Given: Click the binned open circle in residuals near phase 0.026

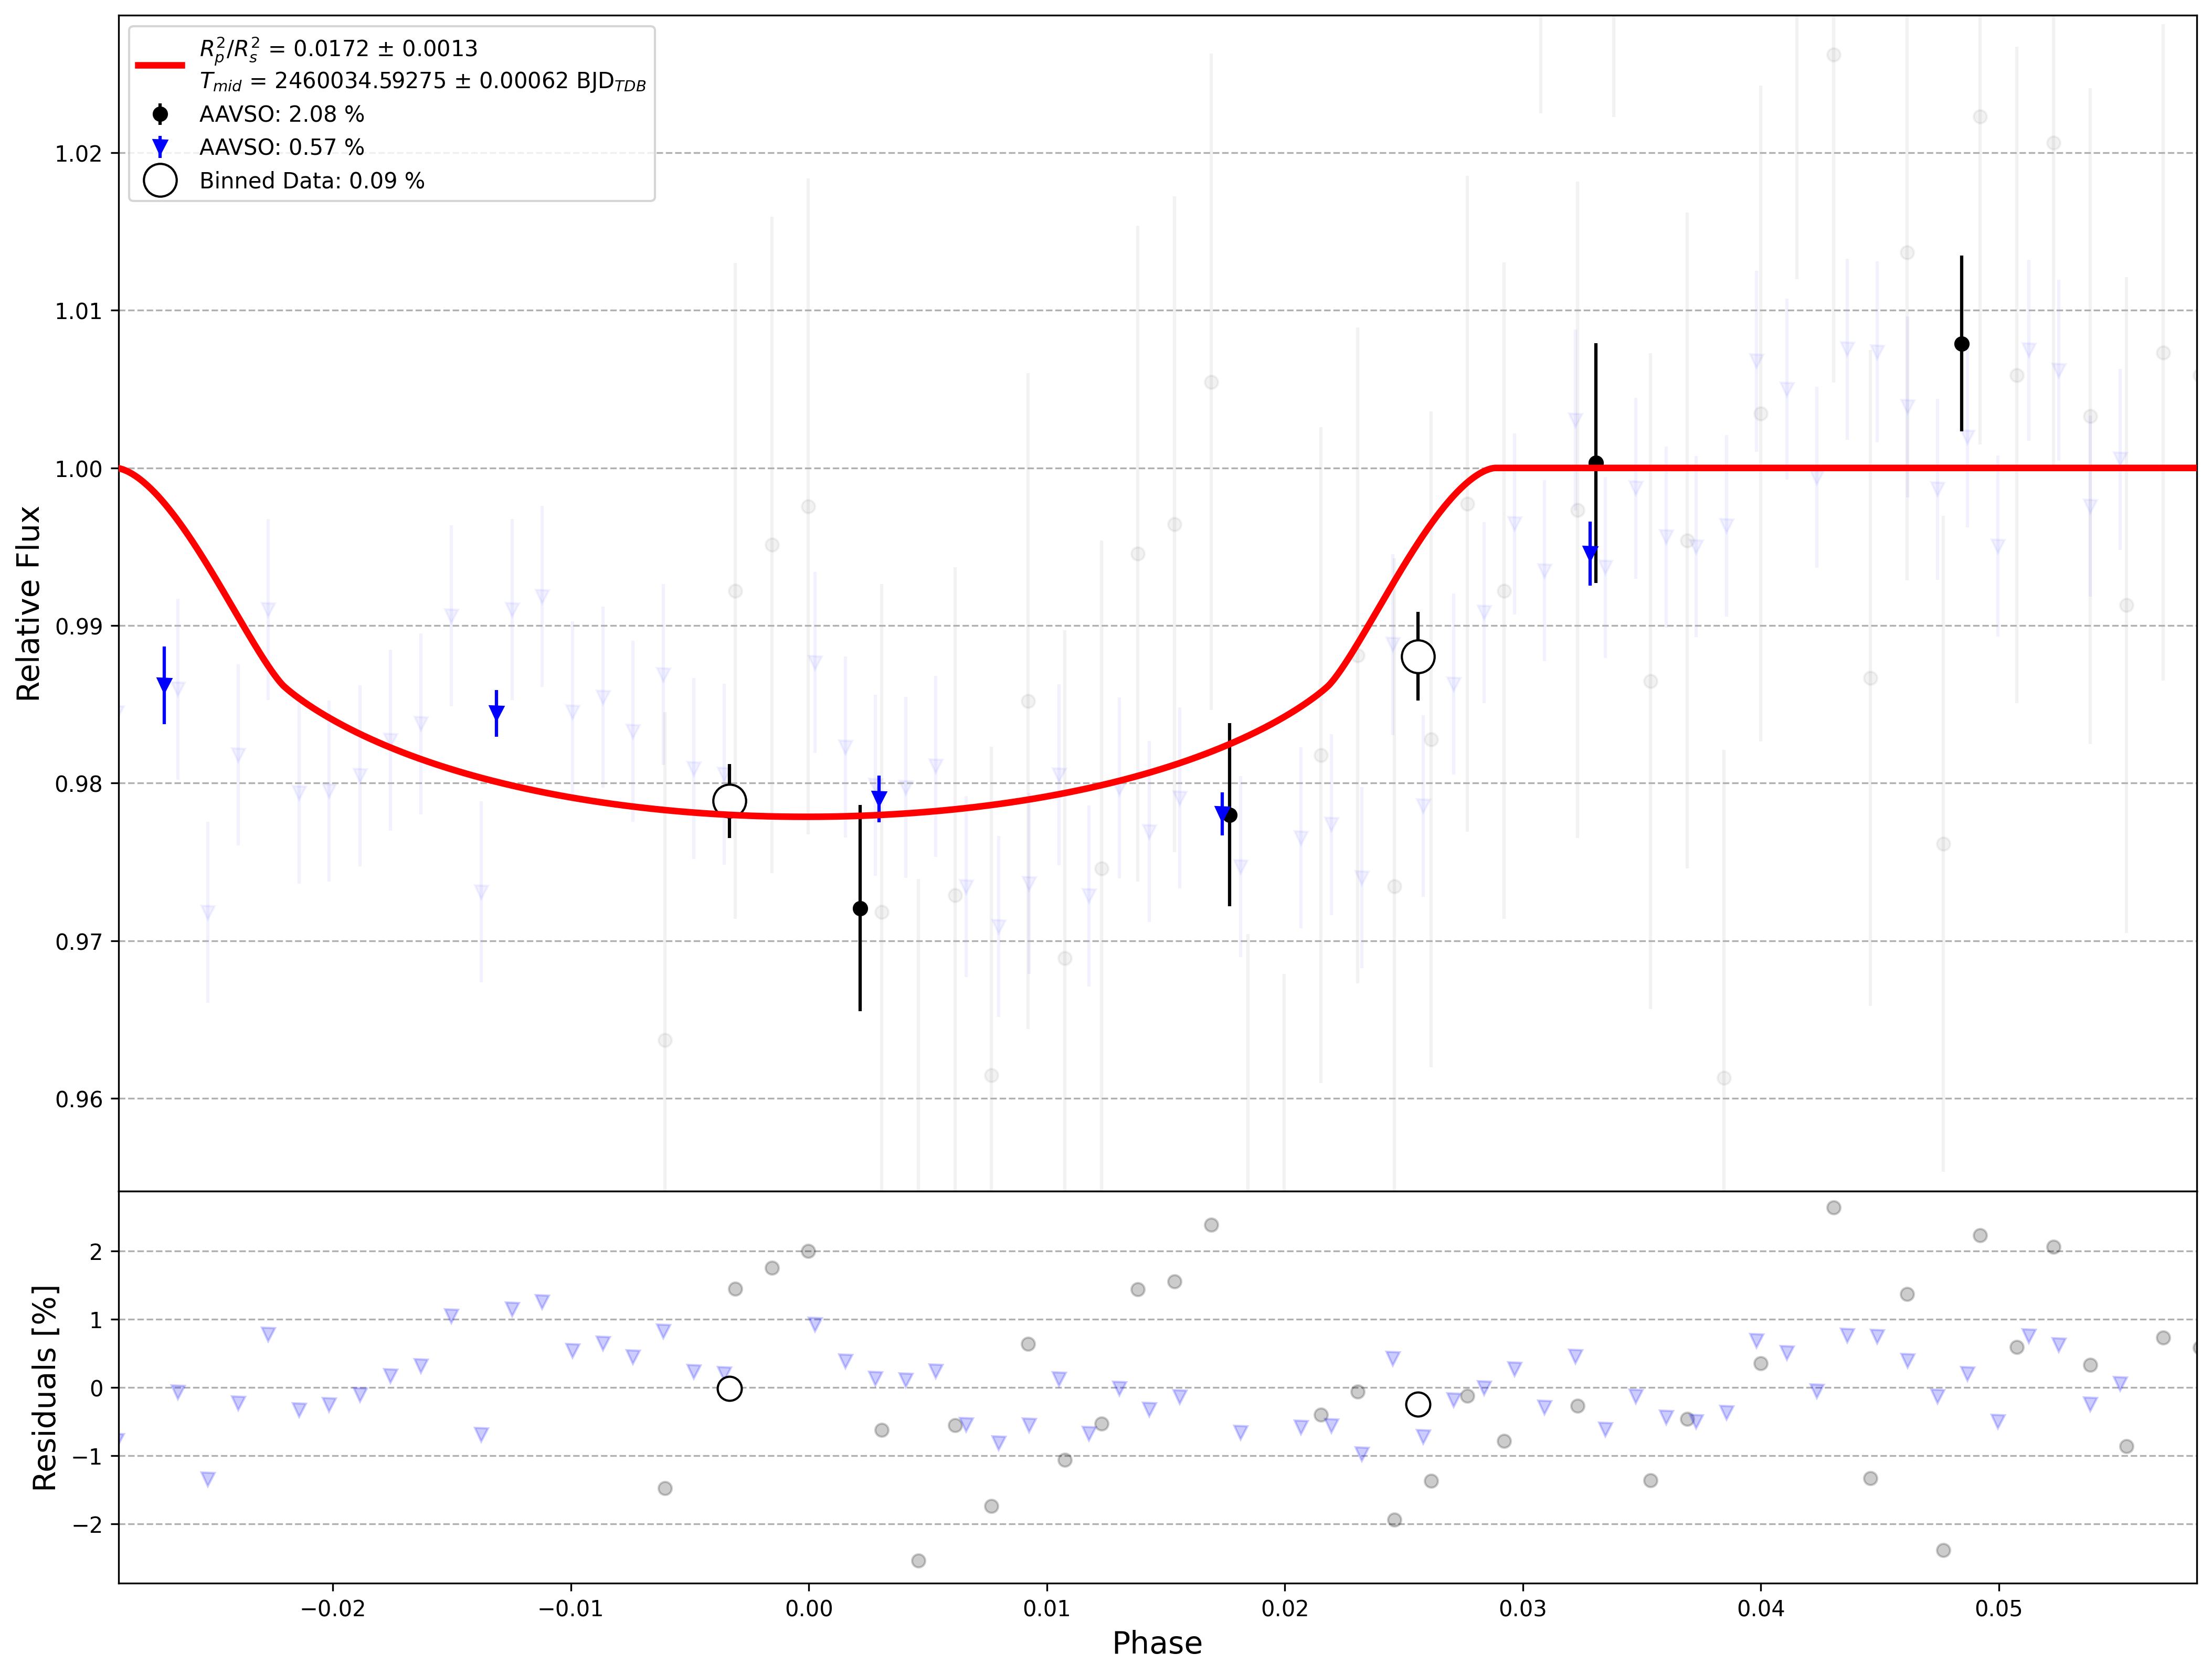Looking at the screenshot, I should coord(1418,1405).
